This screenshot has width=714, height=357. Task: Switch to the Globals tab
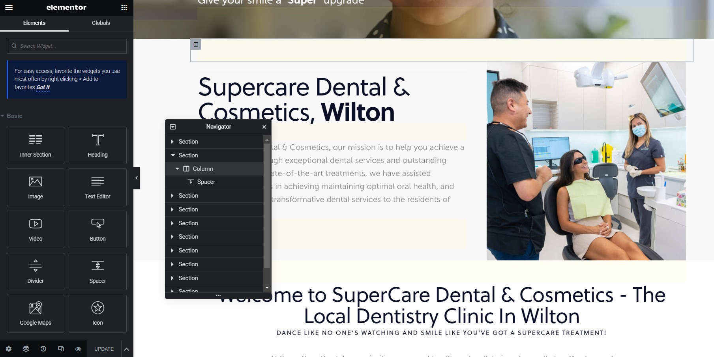click(101, 23)
